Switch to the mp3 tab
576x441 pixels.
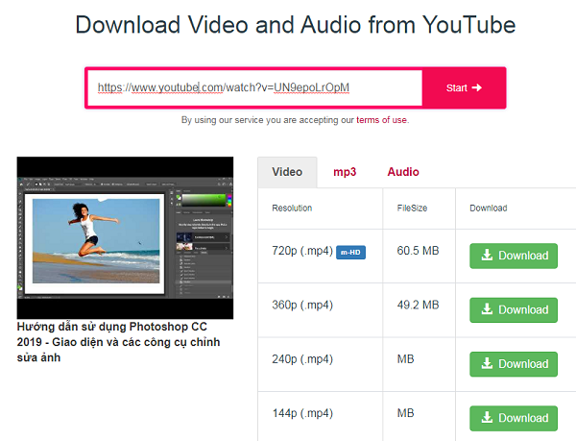tap(345, 172)
